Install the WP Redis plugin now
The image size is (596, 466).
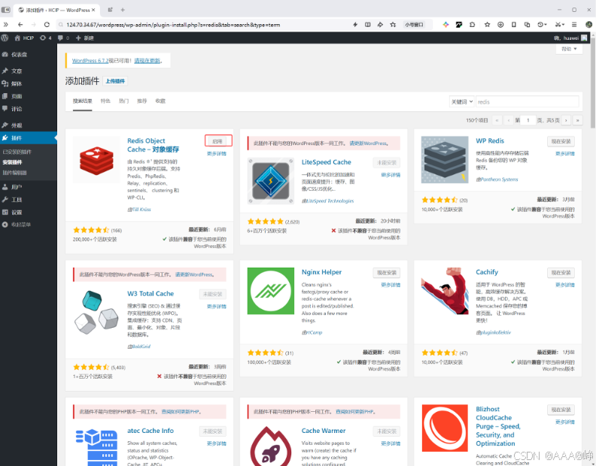(561, 141)
